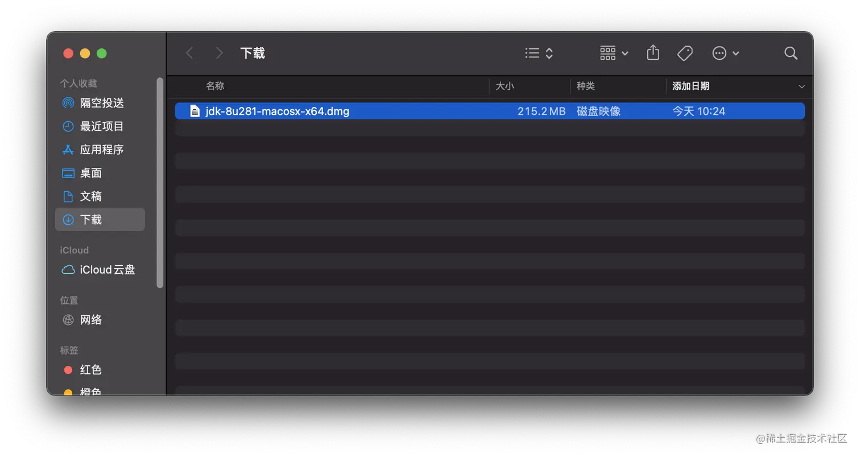Open the More actions ellipsis menu
Viewport: 860px width, 457px height.
(x=726, y=53)
